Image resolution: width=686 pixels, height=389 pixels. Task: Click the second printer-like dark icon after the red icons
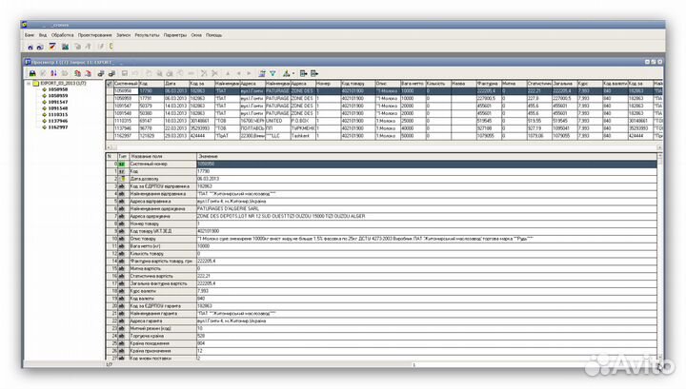pos(111,73)
